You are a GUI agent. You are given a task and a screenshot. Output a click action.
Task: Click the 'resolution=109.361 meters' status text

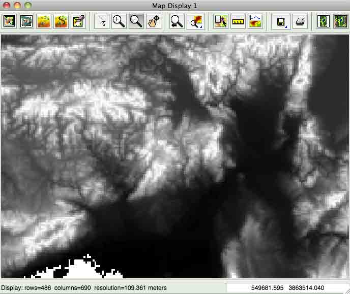(x=130, y=288)
